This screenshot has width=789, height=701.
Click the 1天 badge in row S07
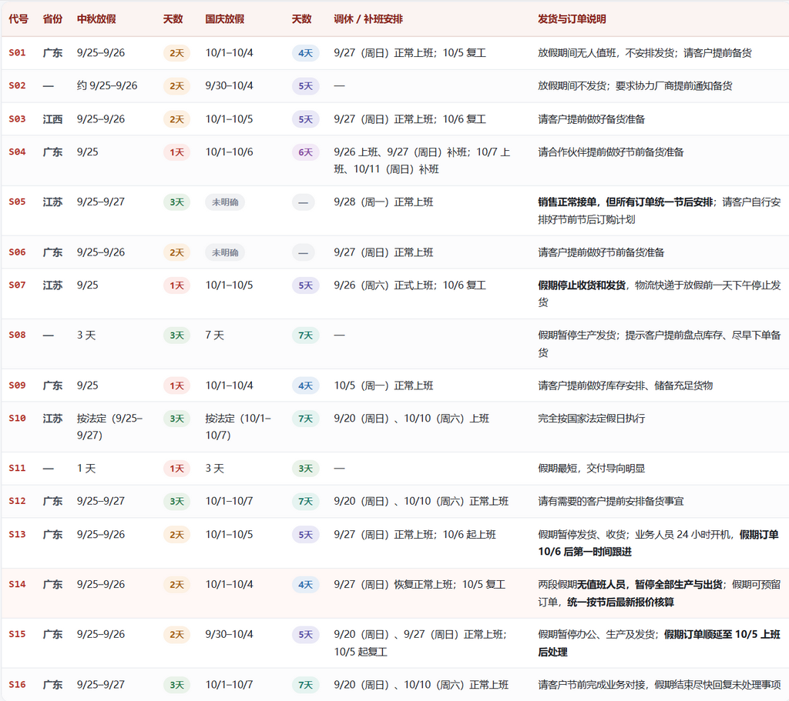tap(176, 285)
